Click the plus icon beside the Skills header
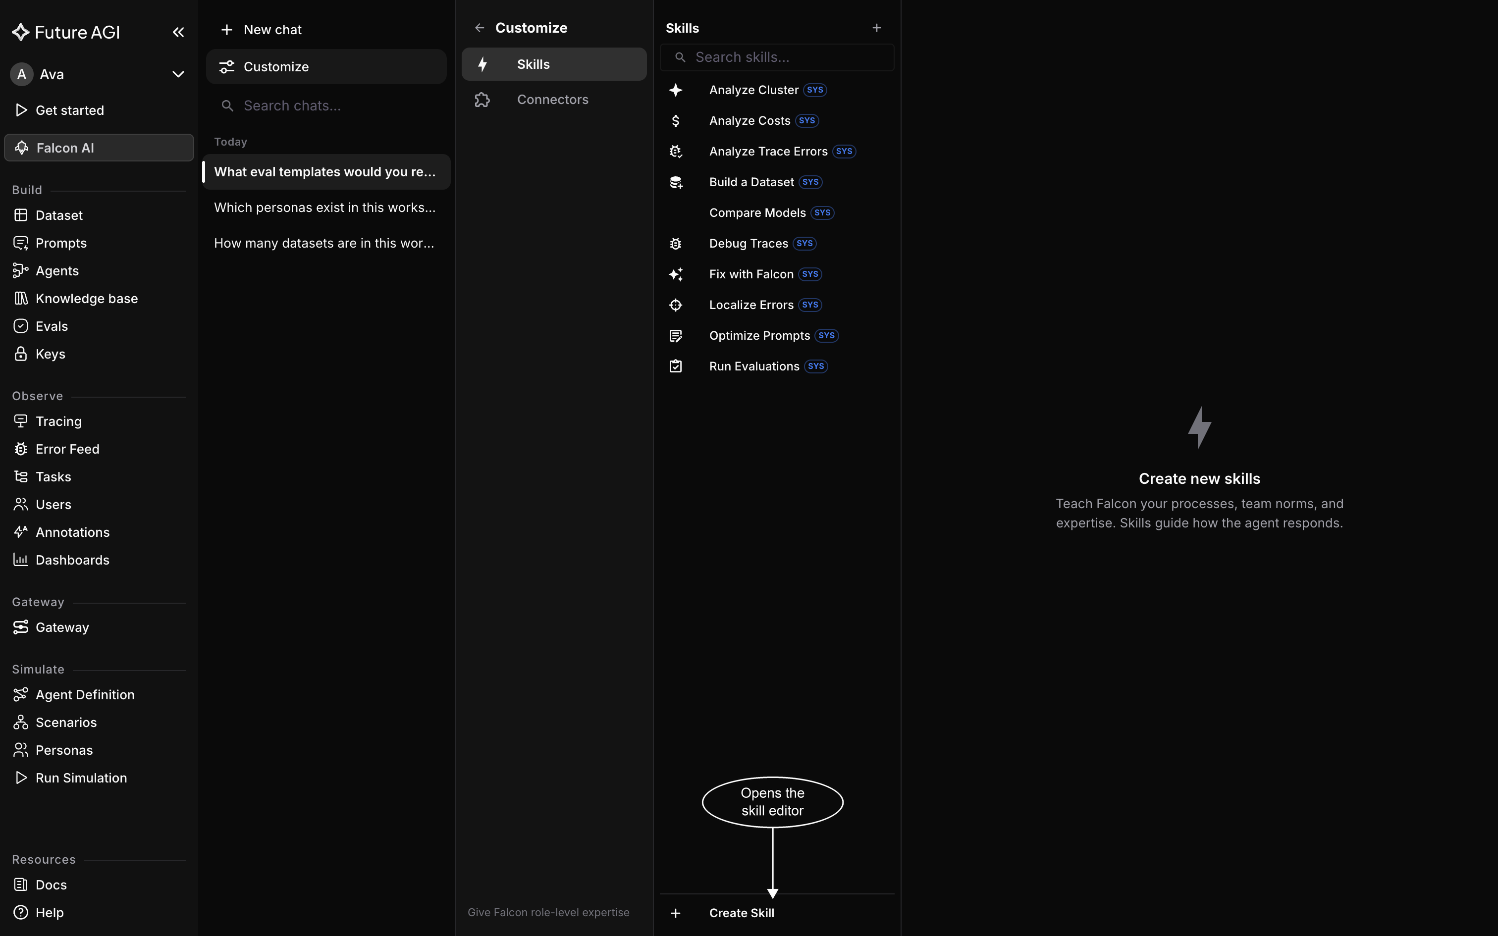The image size is (1498, 936). [x=876, y=28]
